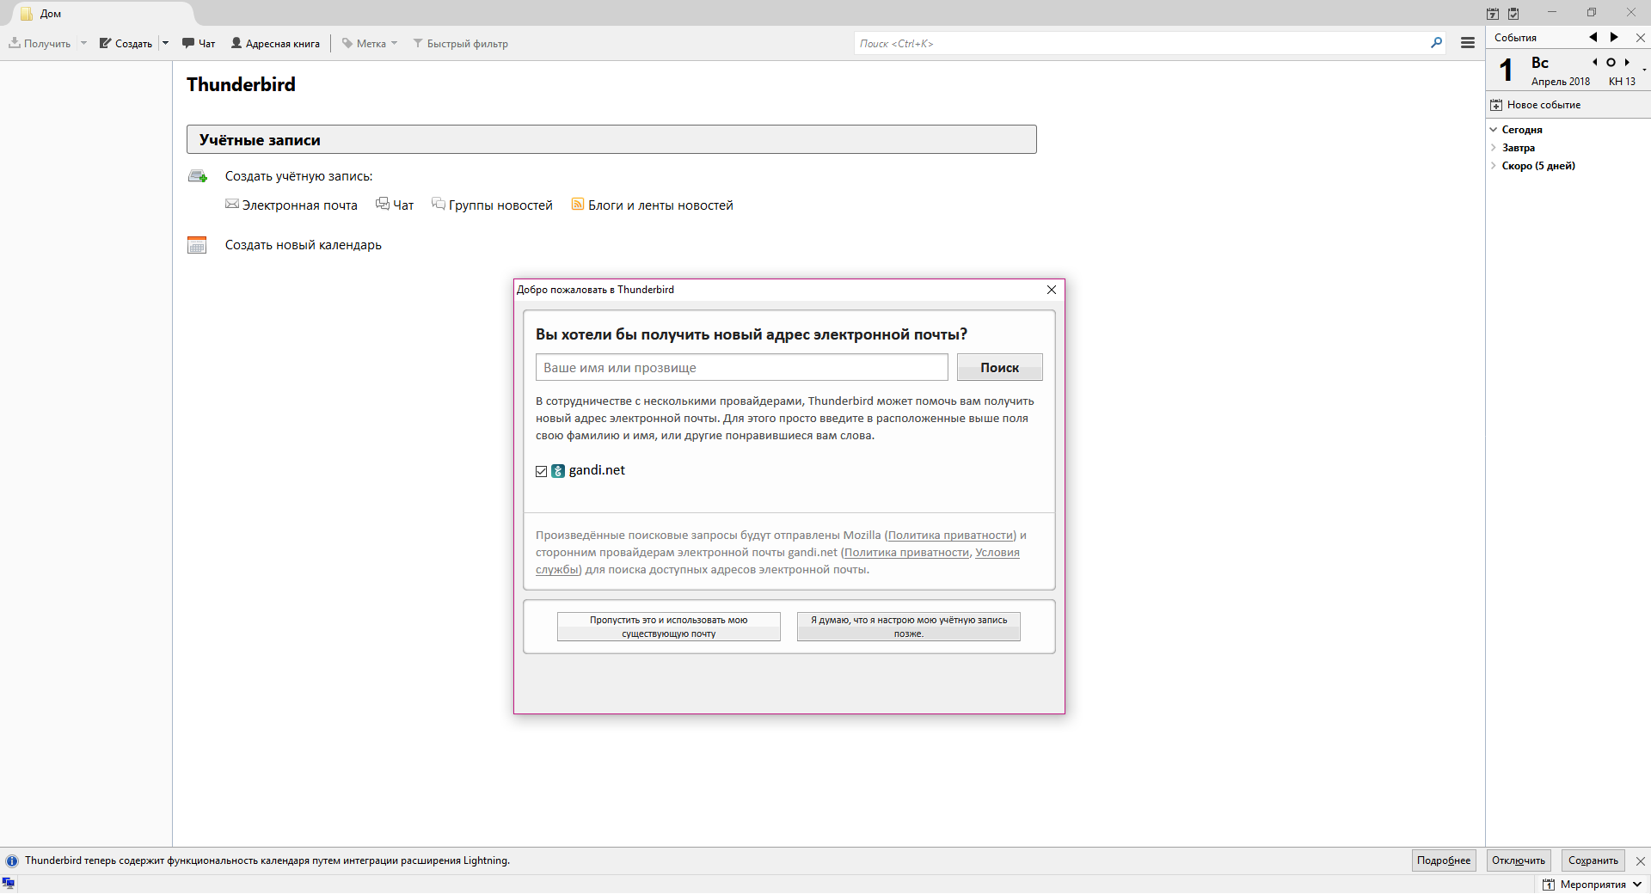Click Сохранить in notification bar
1651x894 pixels.
click(x=1593, y=860)
